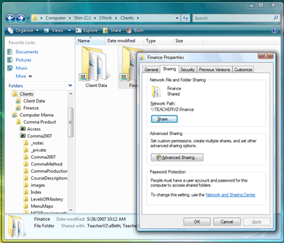
Task: Switch to the Previous Versions tab
Action: click(214, 70)
